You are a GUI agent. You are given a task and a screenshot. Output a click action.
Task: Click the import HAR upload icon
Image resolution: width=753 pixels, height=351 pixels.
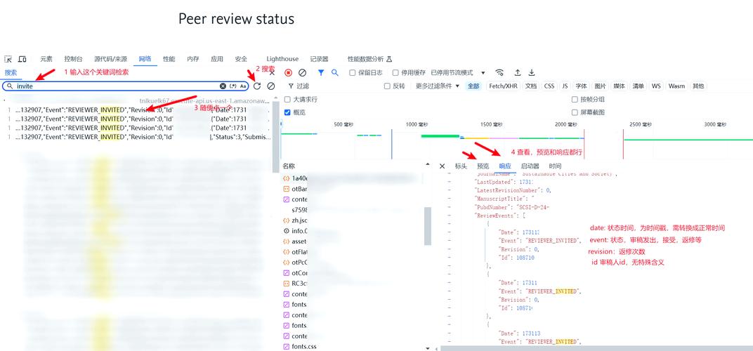518,73
